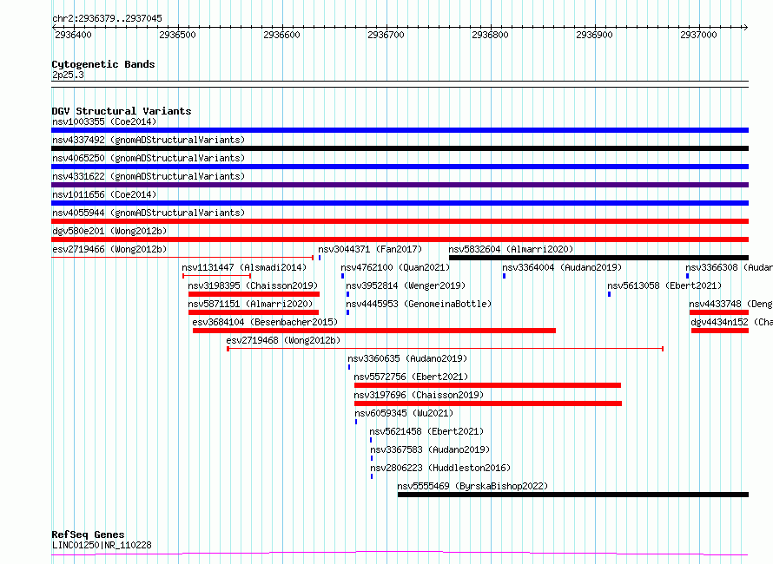Viewport: 773px width, 564px height.
Task: Select the red bar under nsv3198395
Action: pos(254,294)
